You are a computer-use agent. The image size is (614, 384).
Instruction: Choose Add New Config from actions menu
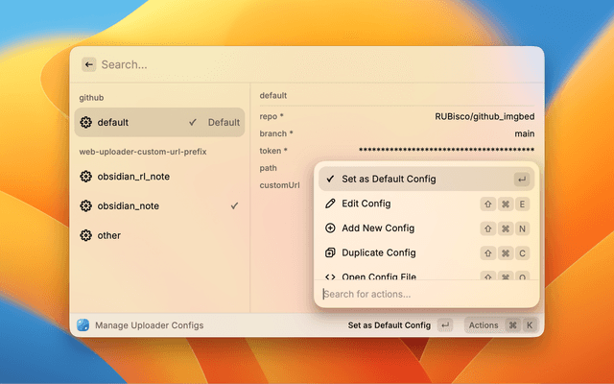click(x=378, y=228)
